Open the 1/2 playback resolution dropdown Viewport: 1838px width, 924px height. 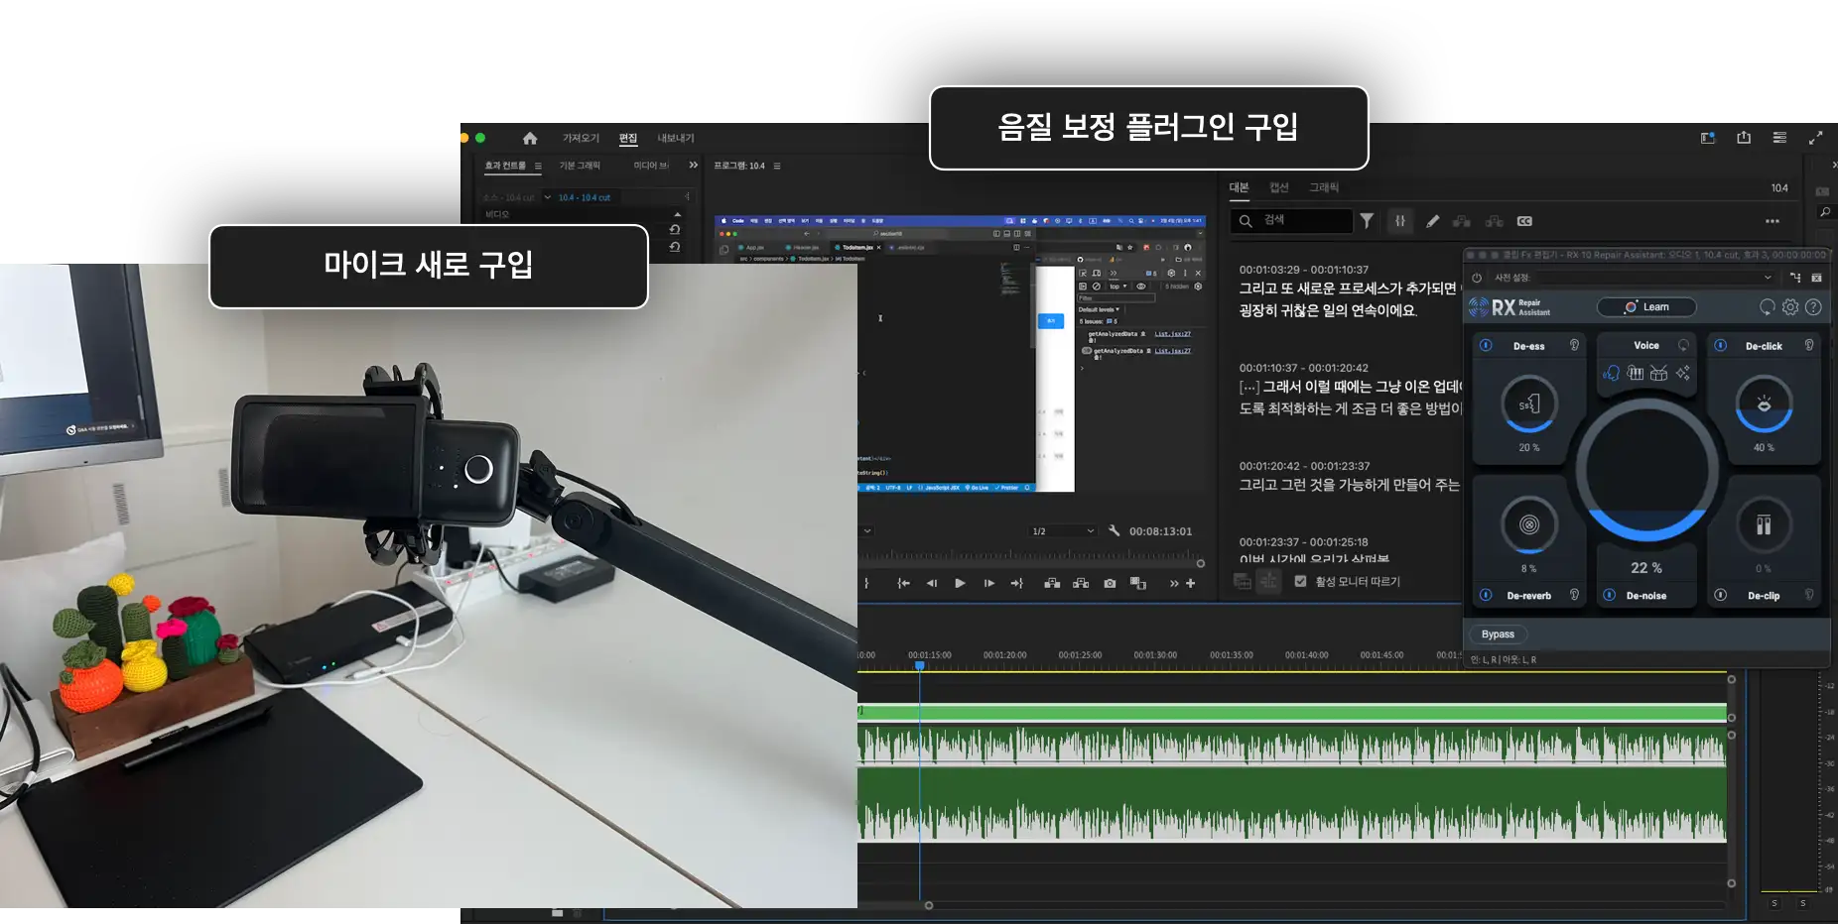(1063, 531)
